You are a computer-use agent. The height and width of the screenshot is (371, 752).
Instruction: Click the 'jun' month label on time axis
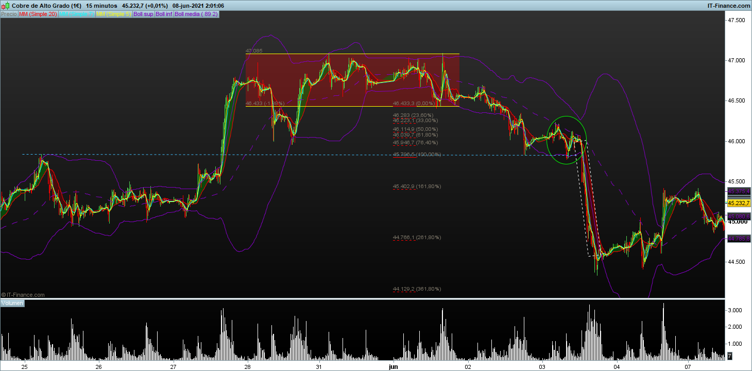[393, 367]
